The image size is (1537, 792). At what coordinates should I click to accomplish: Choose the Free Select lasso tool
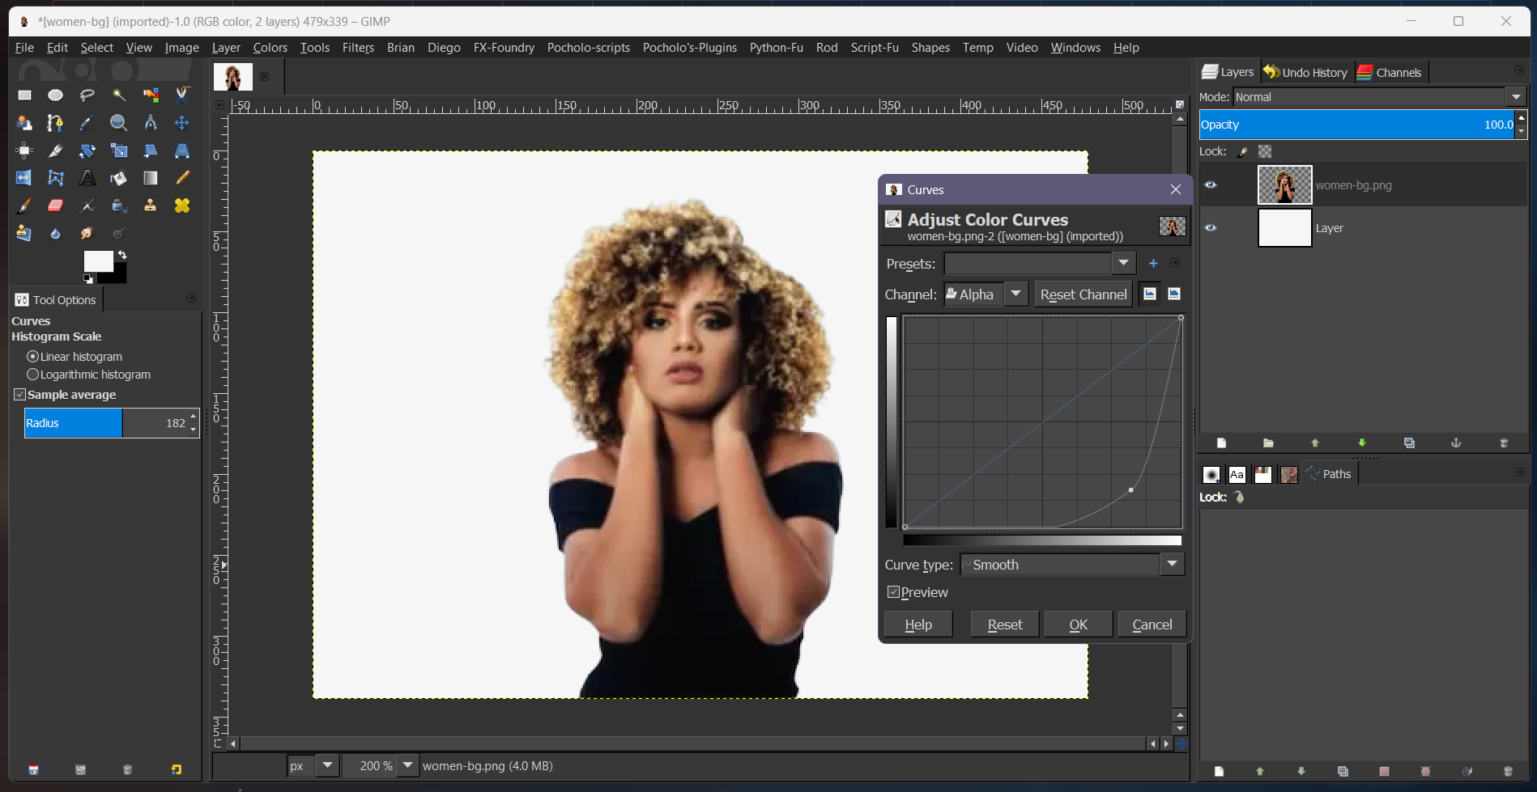click(87, 95)
